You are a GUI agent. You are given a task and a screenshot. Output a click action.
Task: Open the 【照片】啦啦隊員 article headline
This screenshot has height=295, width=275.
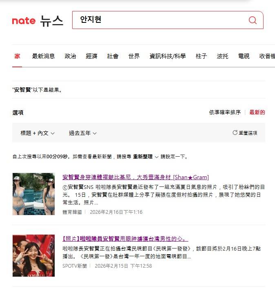coord(125,239)
